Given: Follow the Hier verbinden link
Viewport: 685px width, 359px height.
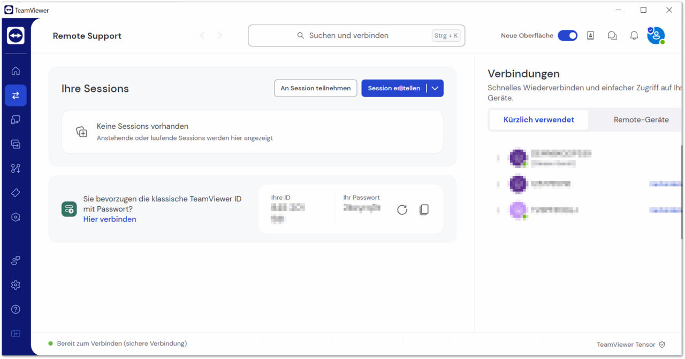Looking at the screenshot, I should 110,219.
